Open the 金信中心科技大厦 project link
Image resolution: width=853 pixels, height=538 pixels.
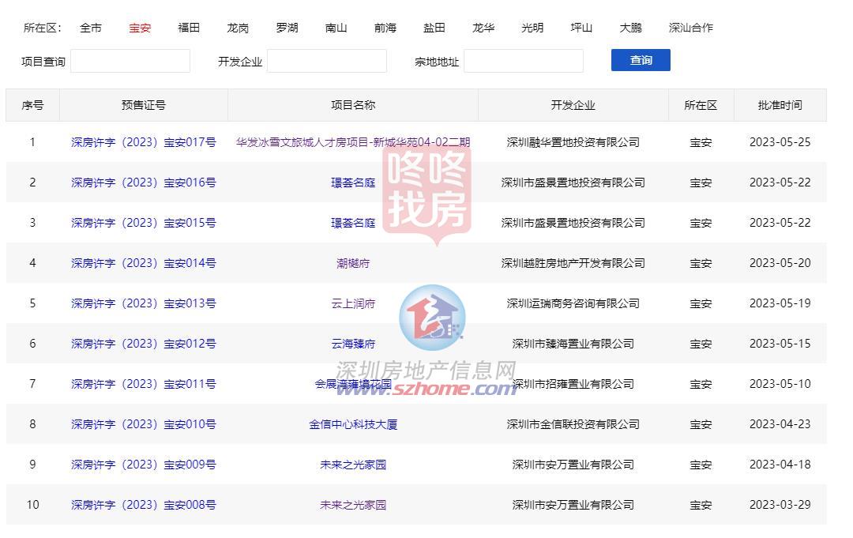[353, 424]
